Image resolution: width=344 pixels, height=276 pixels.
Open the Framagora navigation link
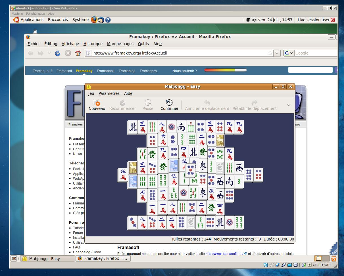coord(148,71)
